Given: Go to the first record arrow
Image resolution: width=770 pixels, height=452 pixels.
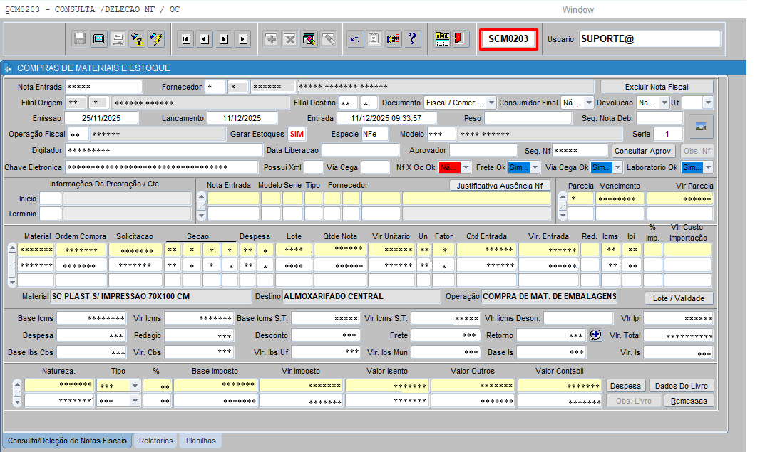Looking at the screenshot, I should (x=186, y=38).
